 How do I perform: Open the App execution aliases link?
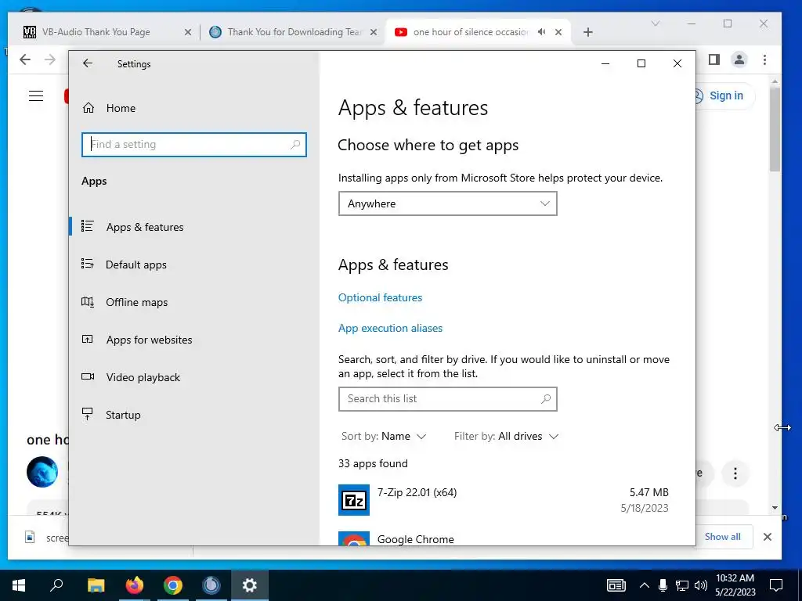tap(390, 328)
